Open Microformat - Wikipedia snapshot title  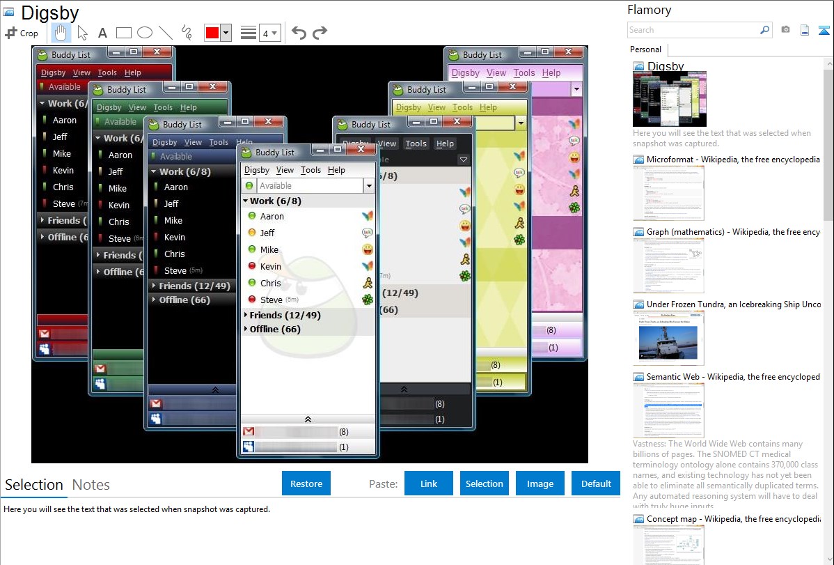733,160
